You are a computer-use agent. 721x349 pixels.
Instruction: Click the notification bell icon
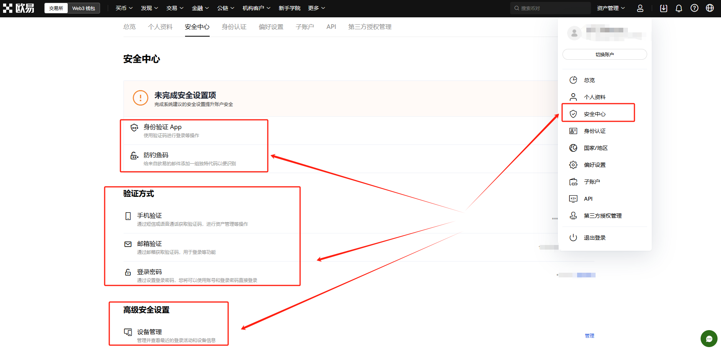(679, 8)
